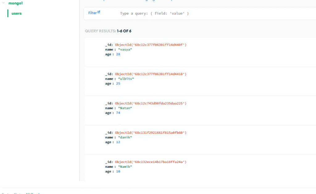Viewport: 316px width, 194px height.
Task: Click the age value 12
Action: (x=118, y=142)
